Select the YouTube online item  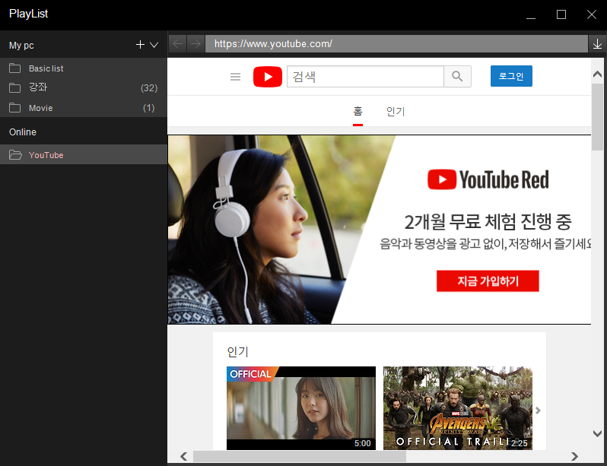(46, 155)
